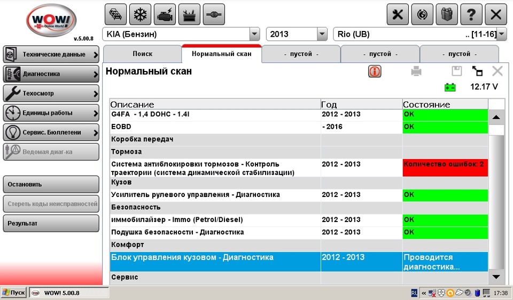Image resolution: width=513 pixels, height=300 pixels.
Task: Click the WOW! logo
Action: [51, 21]
